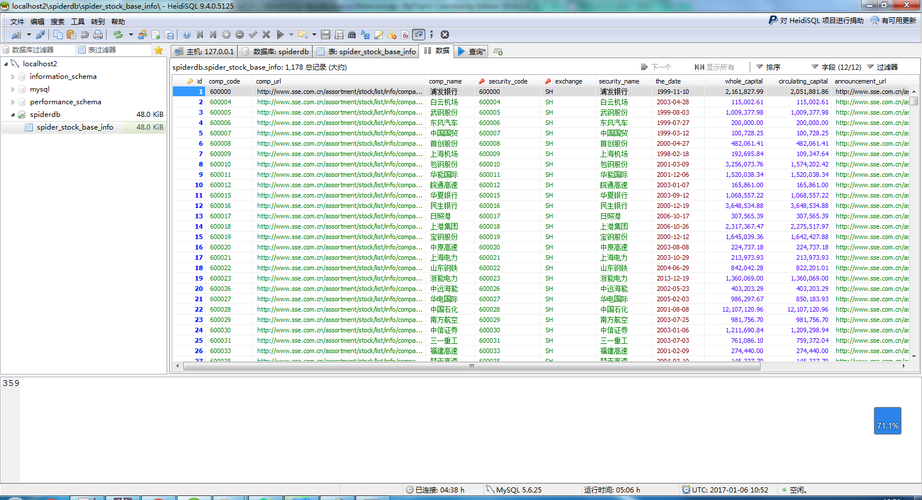The width and height of the screenshot is (922, 500).
Task: Open dropdown arrow next to connect icon
Action: click(x=29, y=35)
